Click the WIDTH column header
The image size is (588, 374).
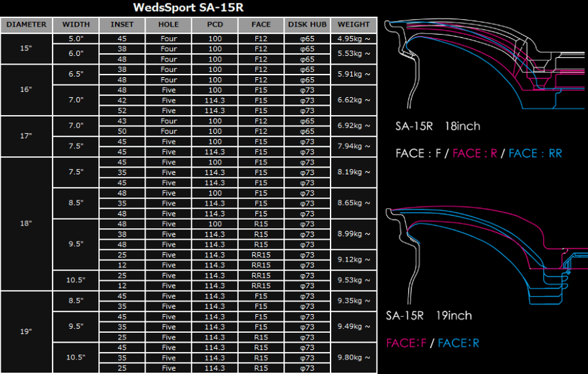(76, 25)
